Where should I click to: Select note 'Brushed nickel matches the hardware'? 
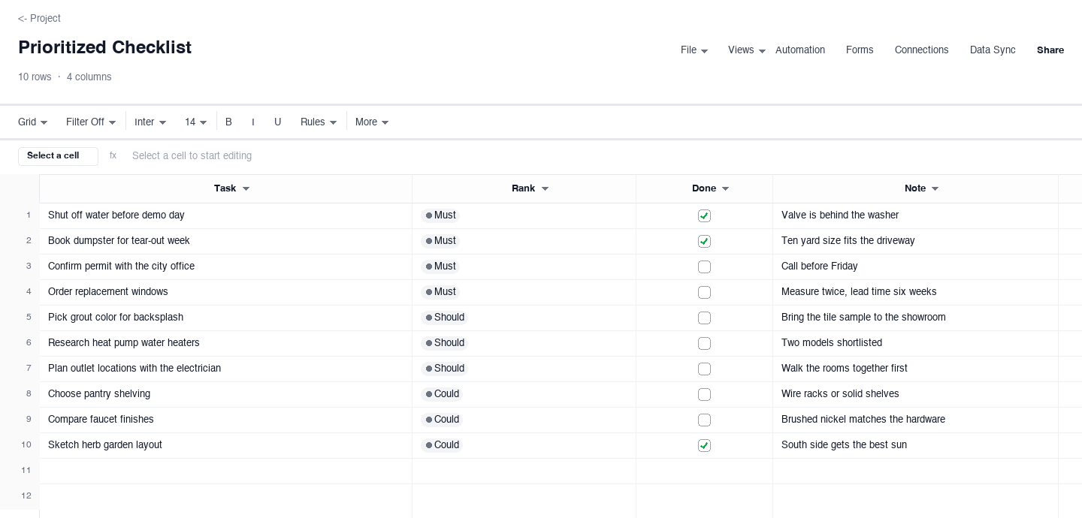915,420
